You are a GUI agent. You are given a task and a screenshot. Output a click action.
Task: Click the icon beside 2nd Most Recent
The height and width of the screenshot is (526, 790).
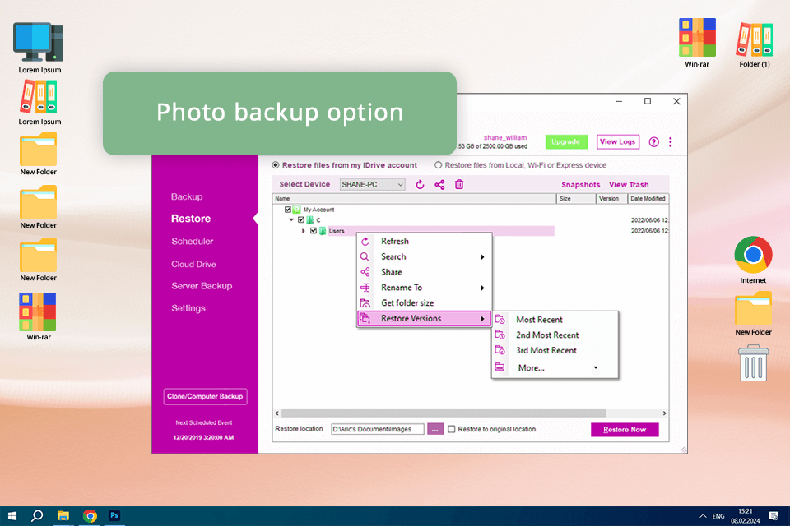coord(500,335)
